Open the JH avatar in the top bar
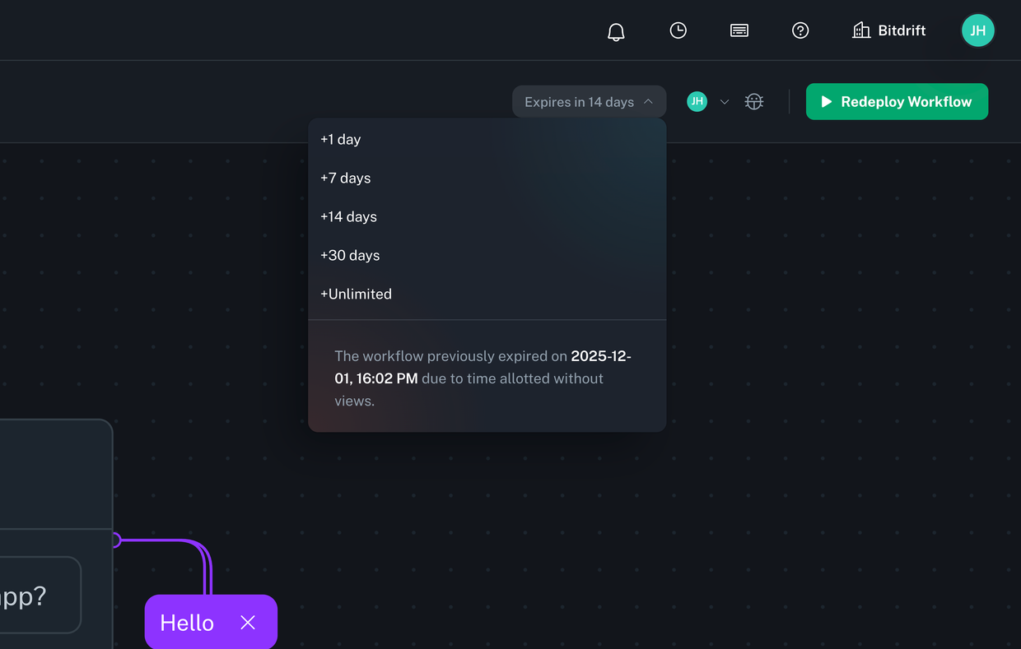 click(x=977, y=30)
